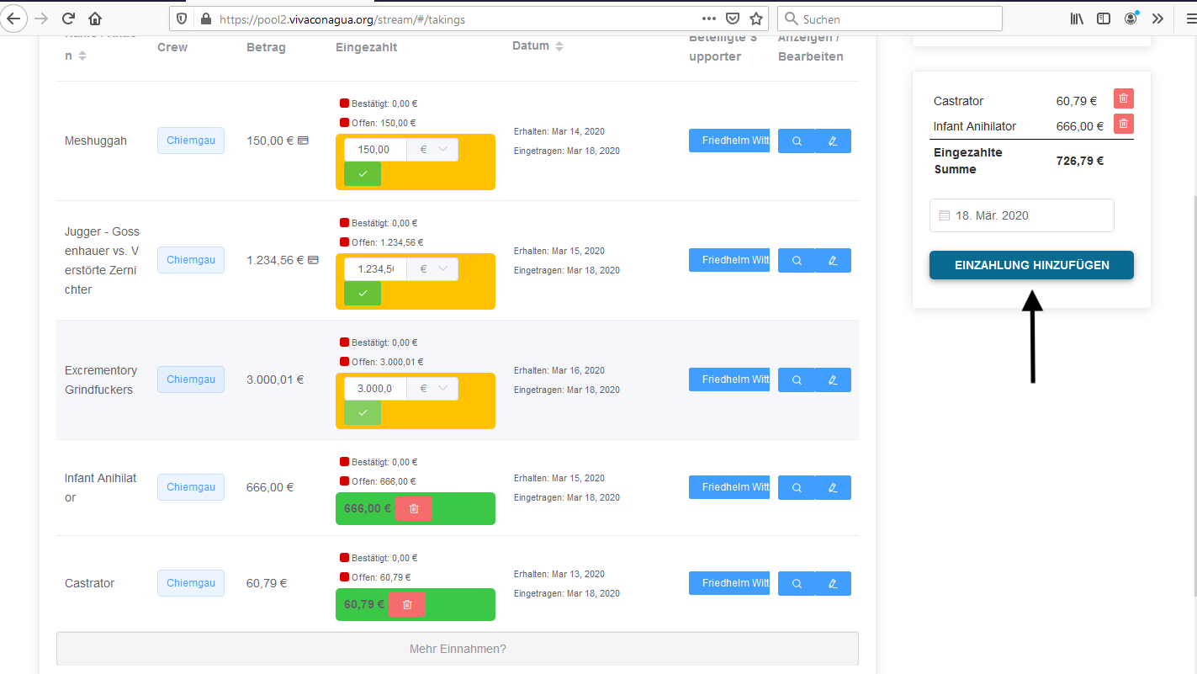The image size is (1197, 674).
Task: Click Einzahlung hinzufügen button
Action: (x=1031, y=265)
